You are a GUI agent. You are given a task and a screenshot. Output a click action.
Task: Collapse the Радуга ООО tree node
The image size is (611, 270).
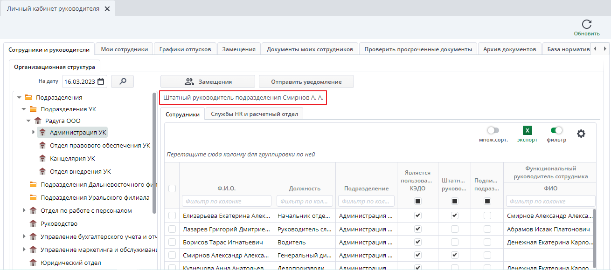coord(28,121)
